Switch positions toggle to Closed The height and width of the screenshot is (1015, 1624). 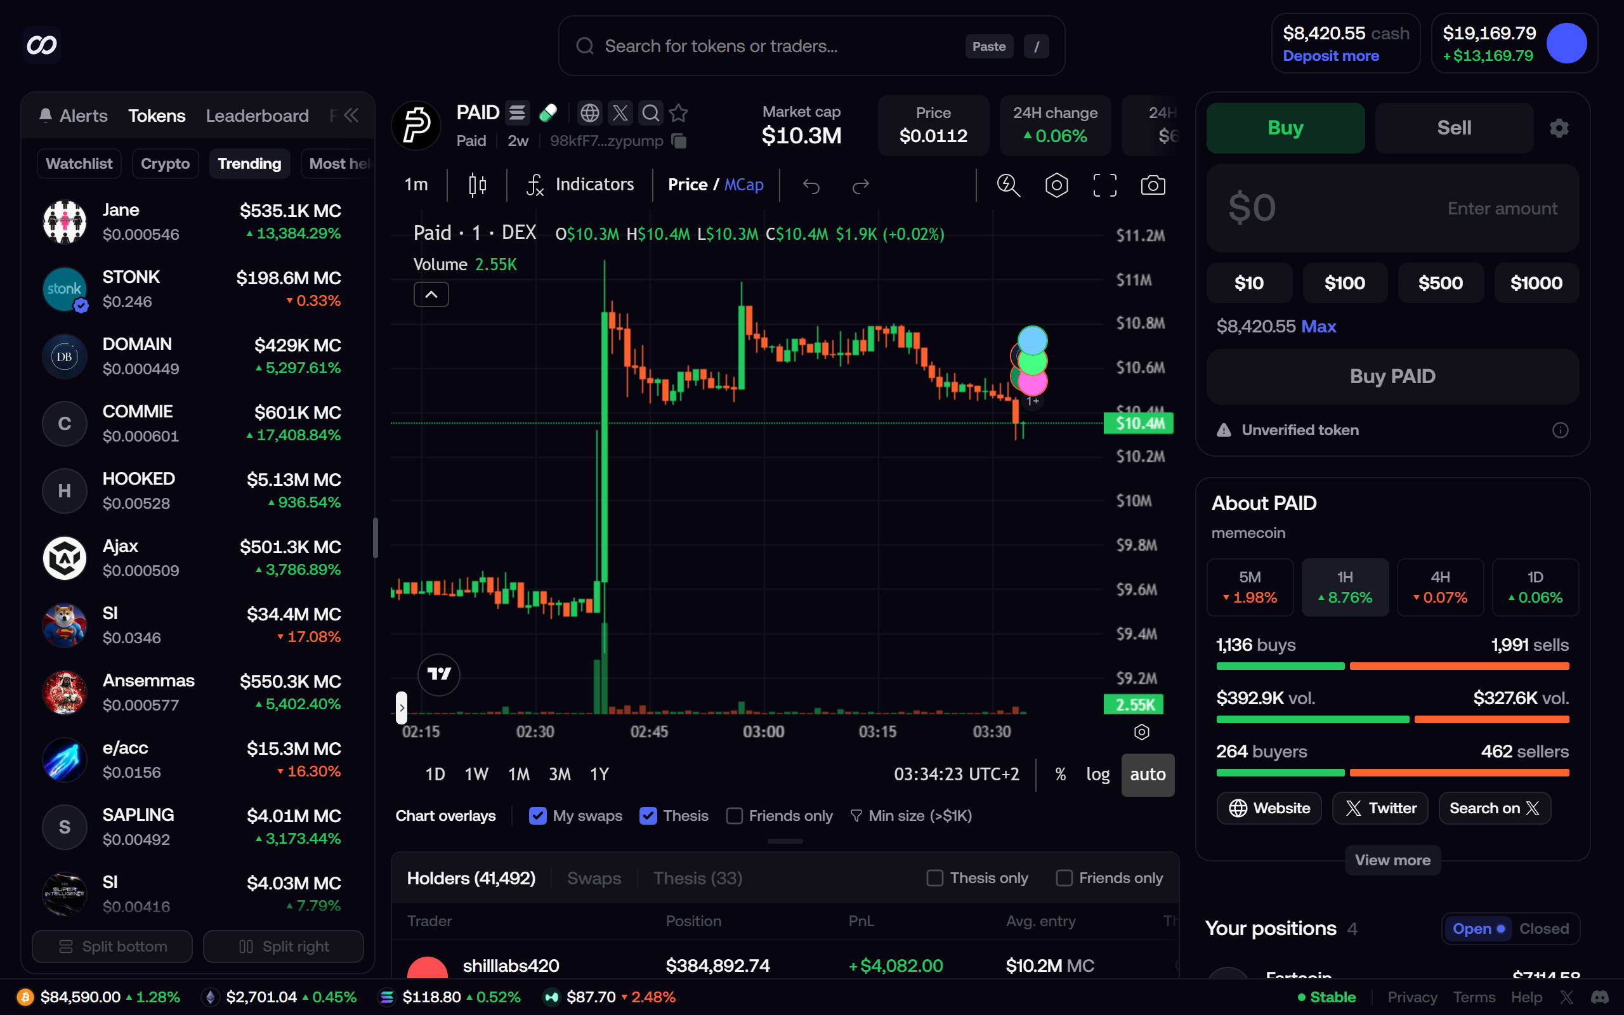tap(1543, 928)
